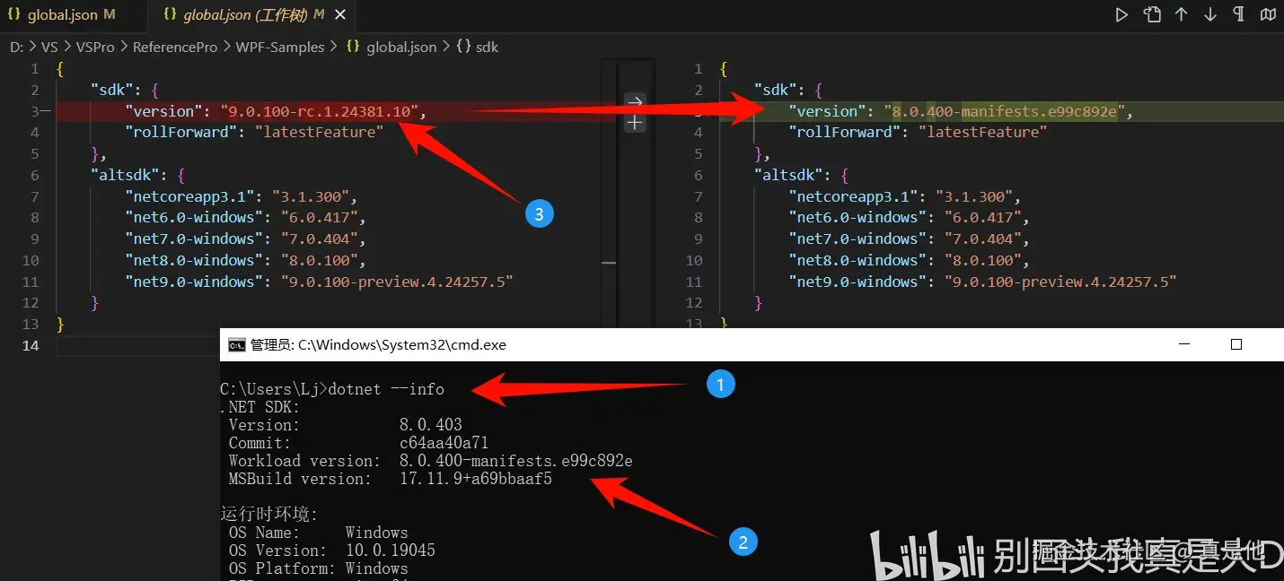Click the braces icon before sdk in breadcrumb
This screenshot has width=1284, height=581.
463,47
